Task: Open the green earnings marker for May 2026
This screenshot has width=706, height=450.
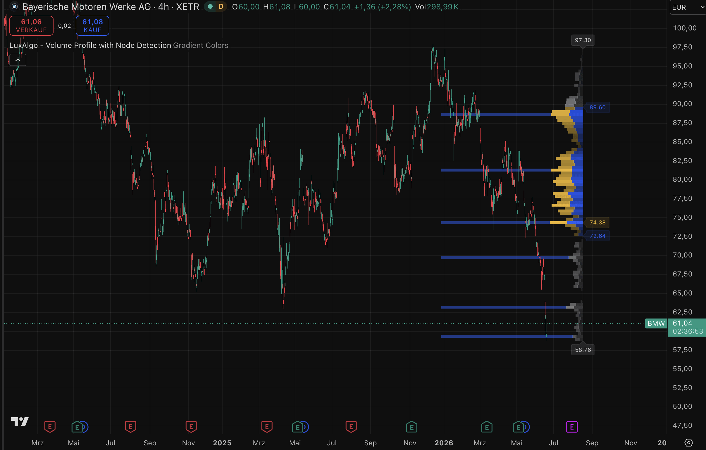Action: 518,427
